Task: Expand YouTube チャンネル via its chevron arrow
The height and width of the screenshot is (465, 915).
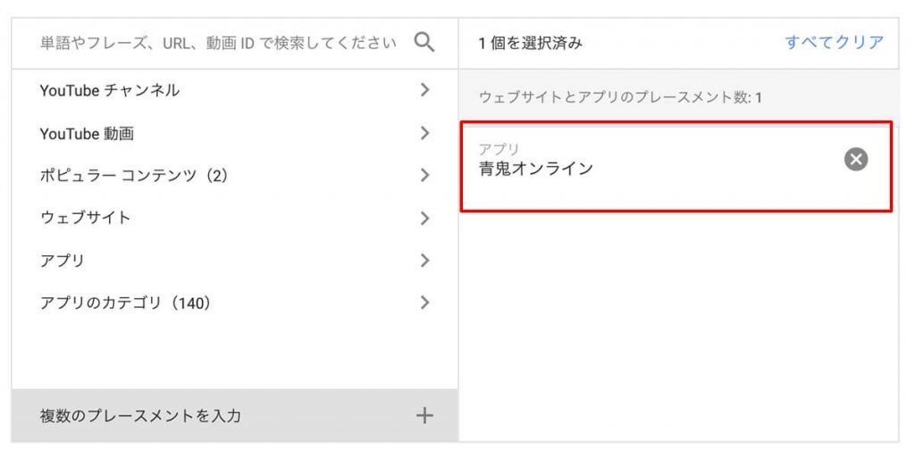Action: 424,90
